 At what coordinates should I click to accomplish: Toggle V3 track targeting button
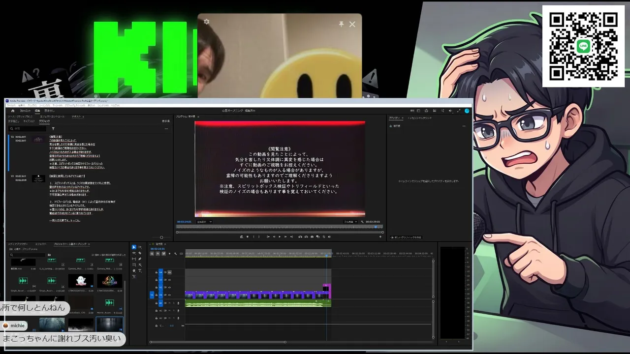pos(160,280)
